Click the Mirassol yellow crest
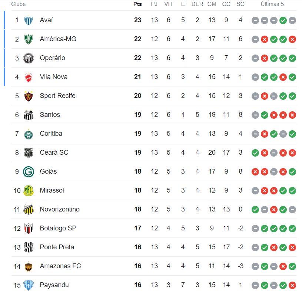This screenshot has width=302, height=292. tap(29, 191)
